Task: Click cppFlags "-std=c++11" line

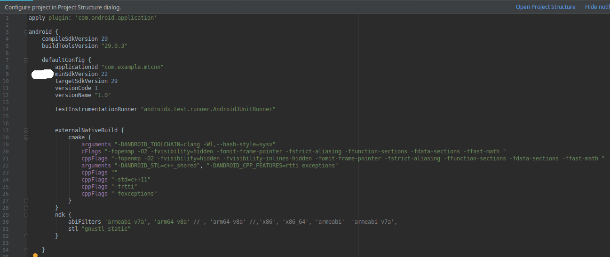Action: click(116, 180)
